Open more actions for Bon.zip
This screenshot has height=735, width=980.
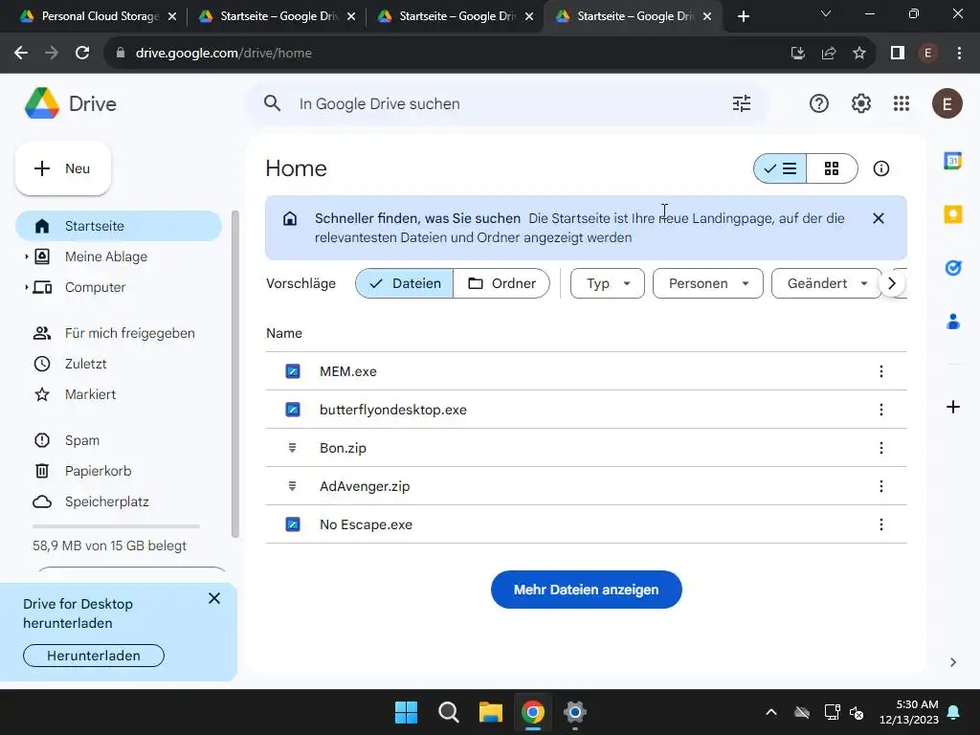point(880,448)
